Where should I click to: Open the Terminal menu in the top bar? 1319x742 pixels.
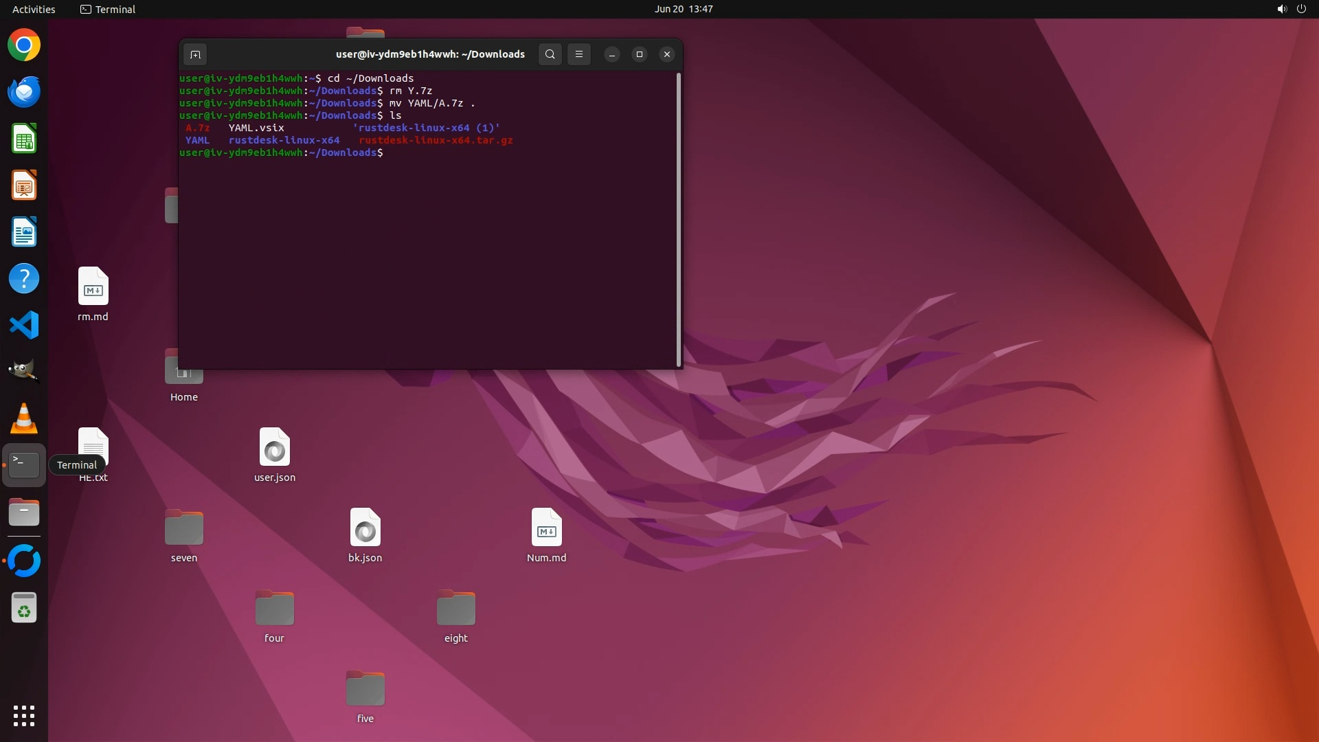(108, 9)
